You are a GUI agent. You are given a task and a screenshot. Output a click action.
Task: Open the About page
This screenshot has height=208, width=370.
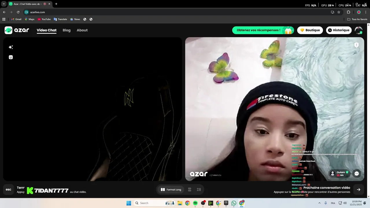pyautogui.click(x=82, y=30)
